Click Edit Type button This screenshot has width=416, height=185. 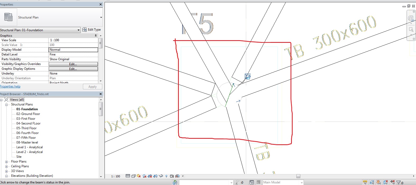(91, 30)
